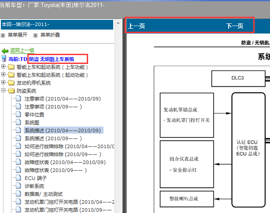270x213 pixels.
Task: Click page icon beside 诊断系统
Action: point(18,186)
